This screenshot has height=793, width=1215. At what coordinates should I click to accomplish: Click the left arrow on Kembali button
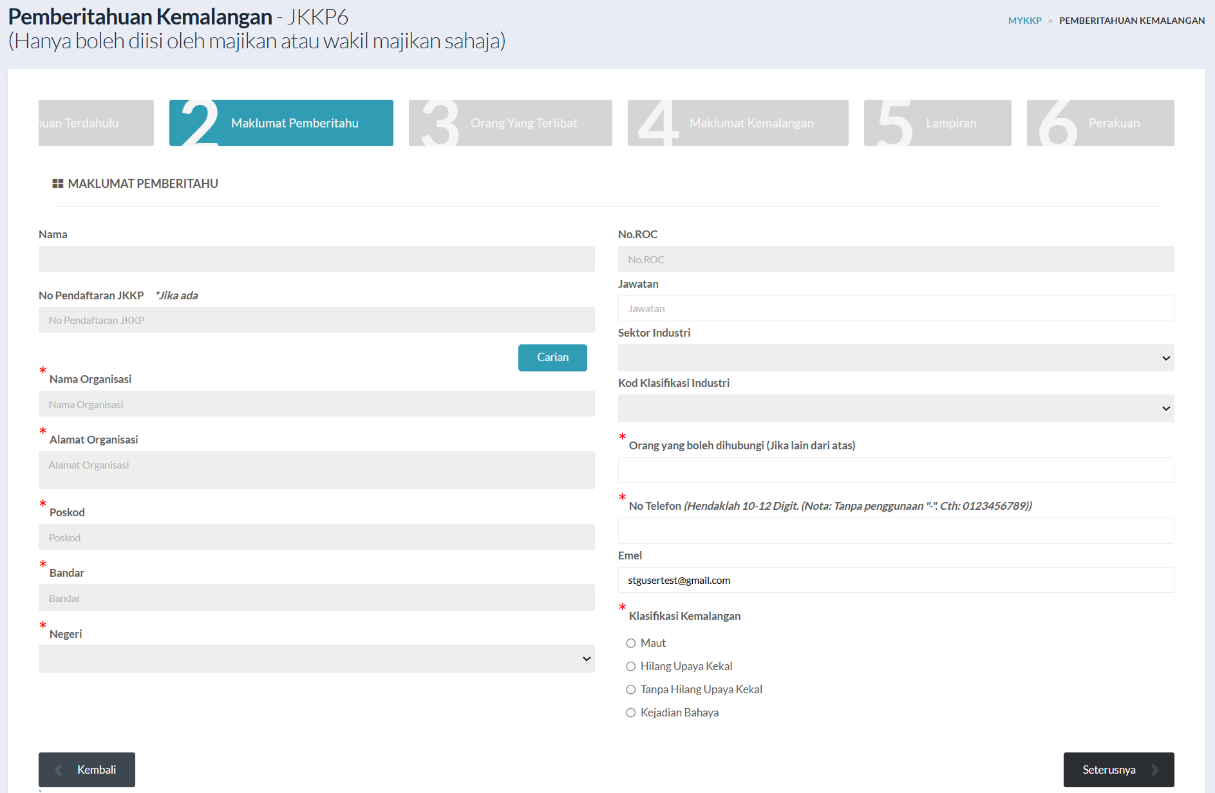(59, 770)
